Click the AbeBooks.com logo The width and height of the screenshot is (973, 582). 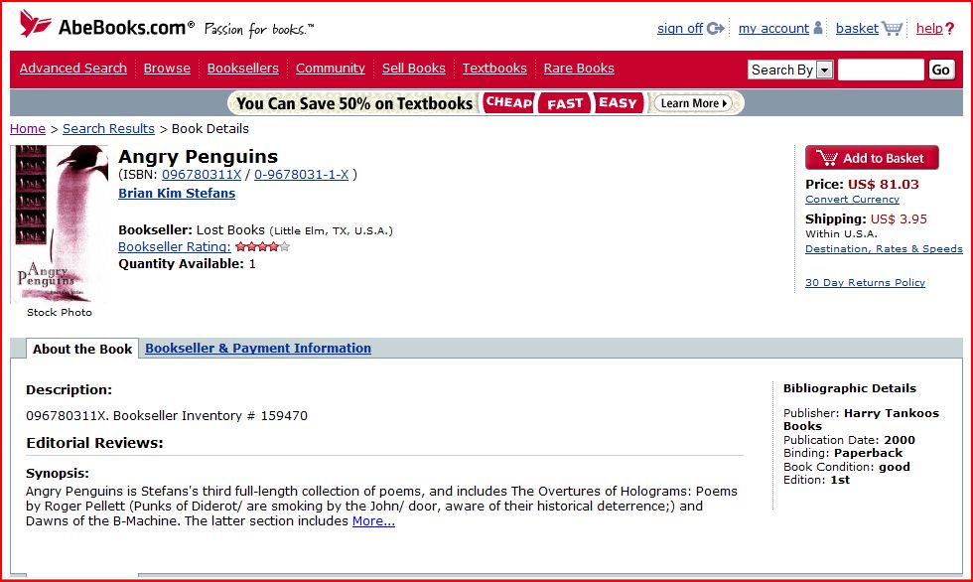point(106,27)
